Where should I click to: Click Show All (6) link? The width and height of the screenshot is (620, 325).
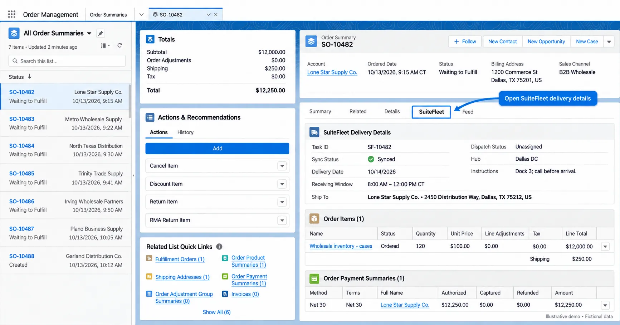coord(216,312)
